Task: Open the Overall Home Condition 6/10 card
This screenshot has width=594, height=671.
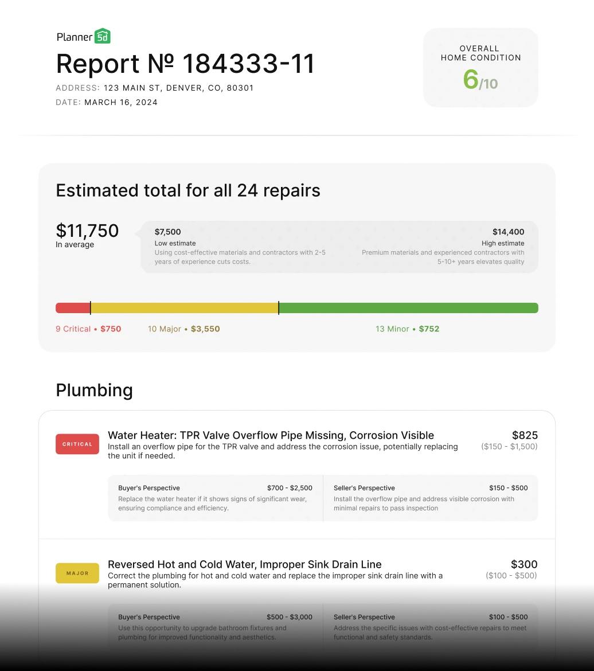Action: pos(480,68)
